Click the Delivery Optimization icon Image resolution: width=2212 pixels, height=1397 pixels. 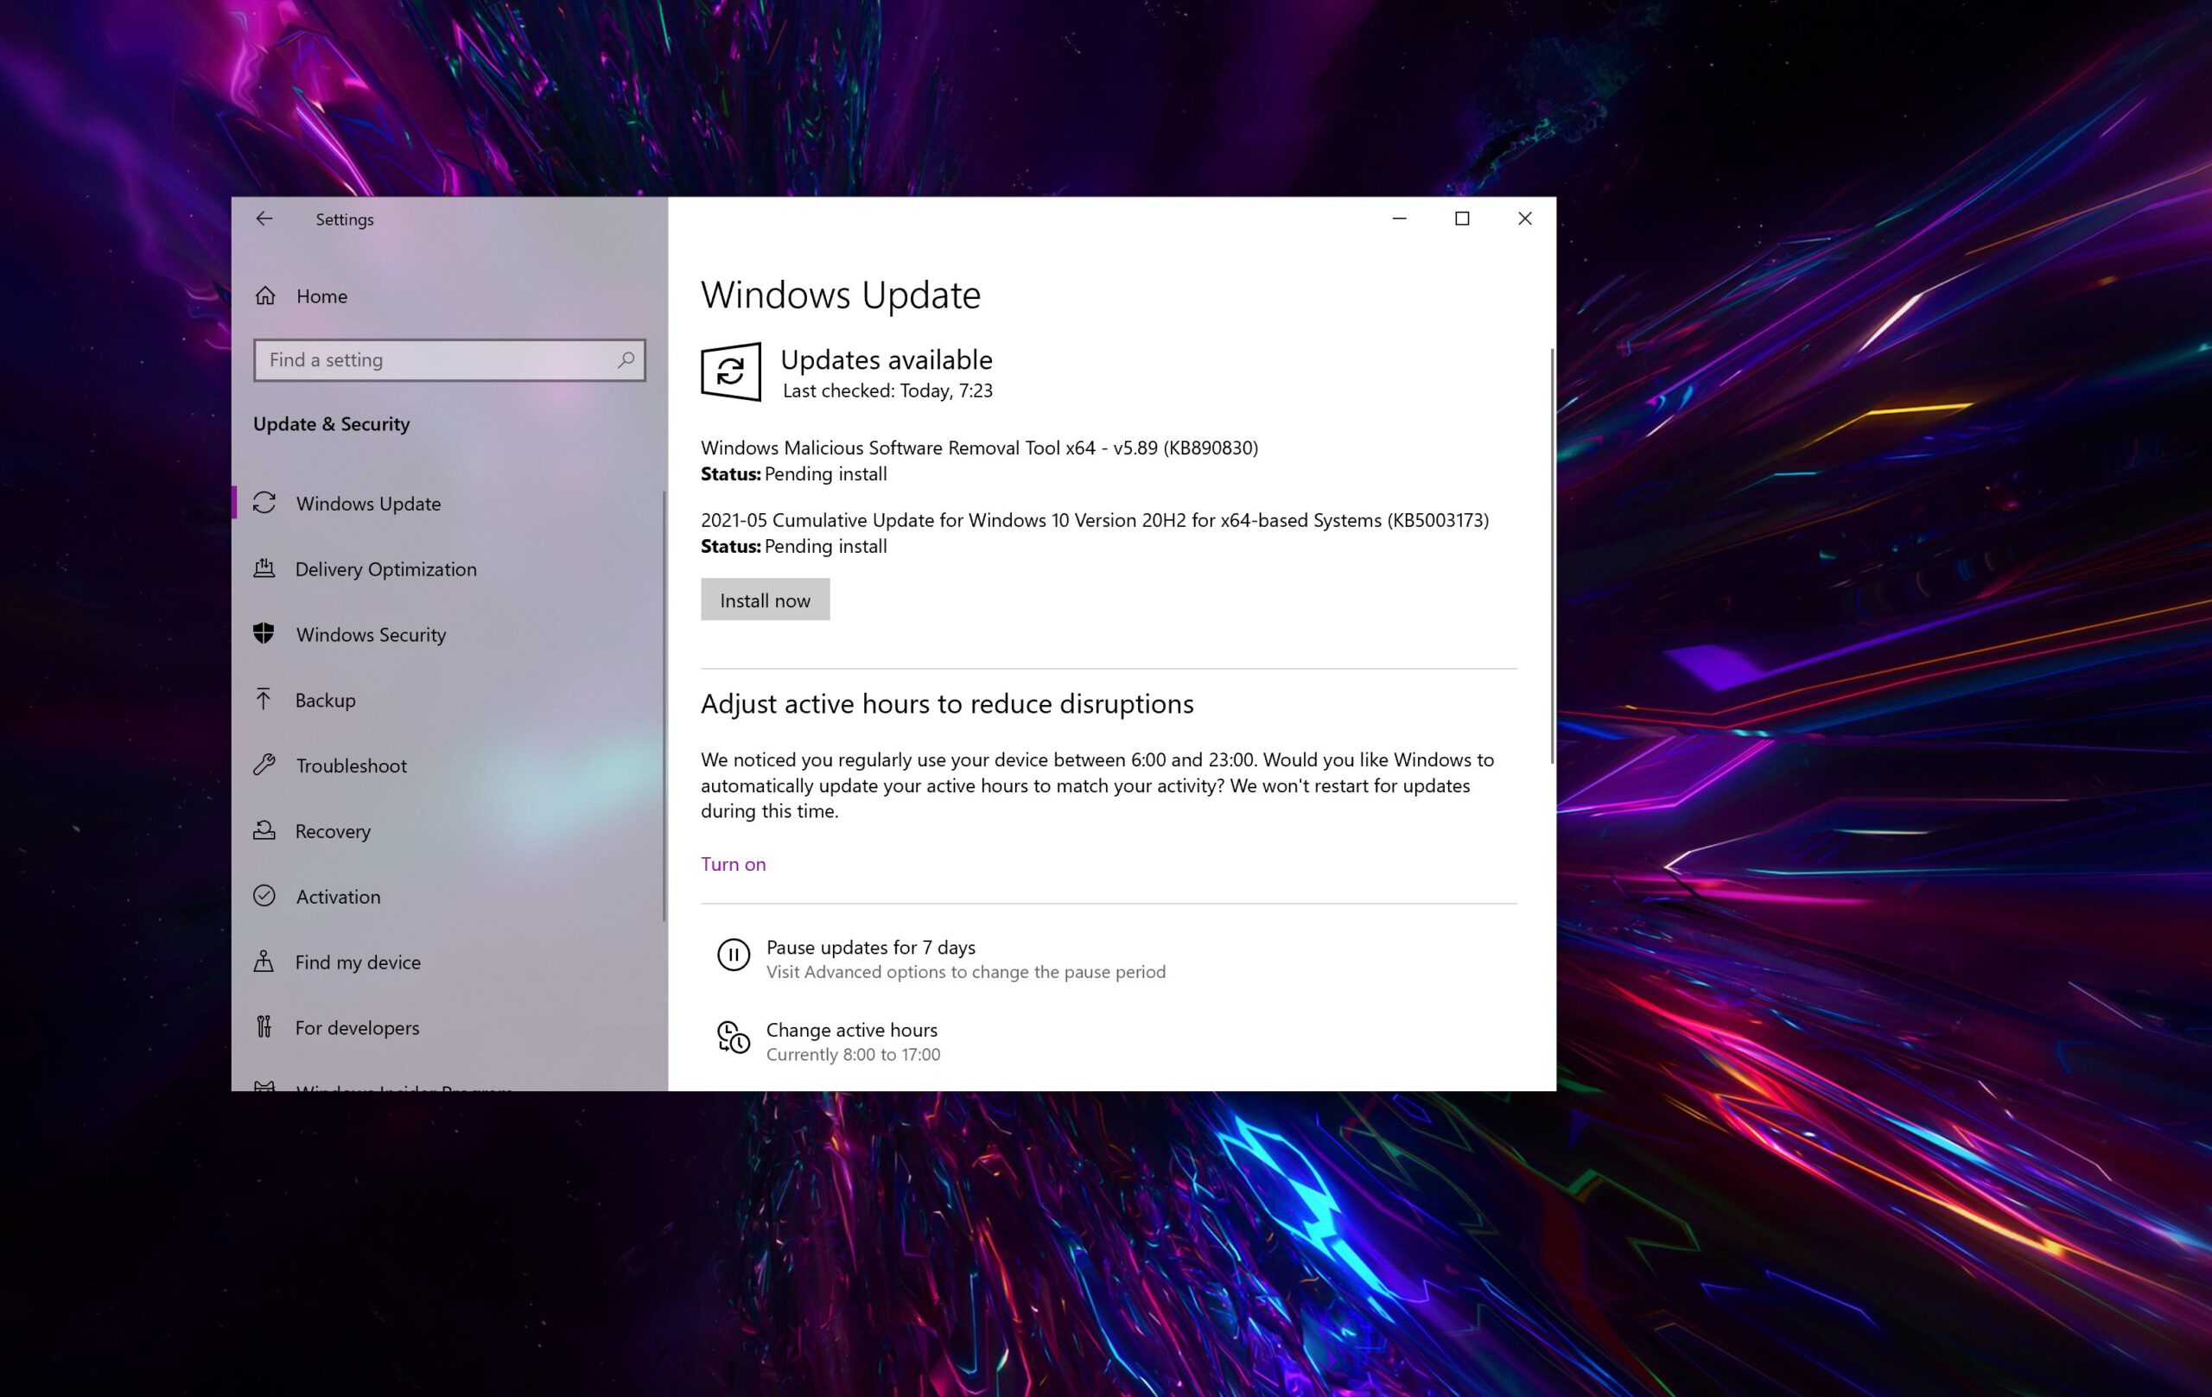coord(264,568)
